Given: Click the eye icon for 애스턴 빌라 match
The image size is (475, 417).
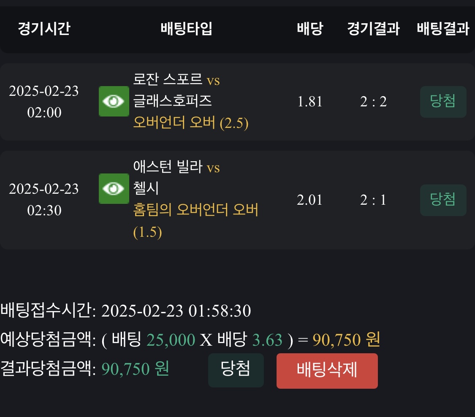Looking at the screenshot, I should coord(114,189).
